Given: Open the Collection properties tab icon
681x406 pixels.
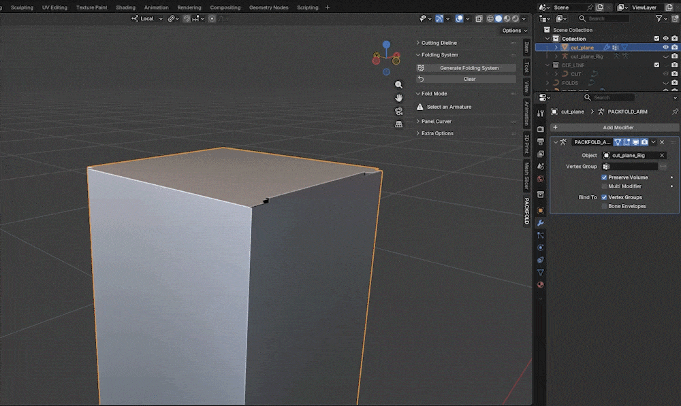Looking at the screenshot, I should pyautogui.click(x=540, y=194).
